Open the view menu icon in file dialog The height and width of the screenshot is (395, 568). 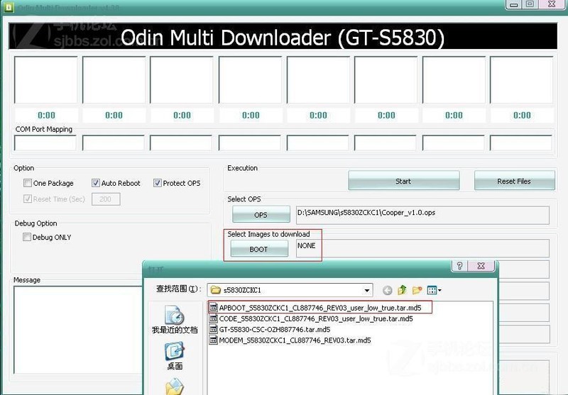coord(434,290)
